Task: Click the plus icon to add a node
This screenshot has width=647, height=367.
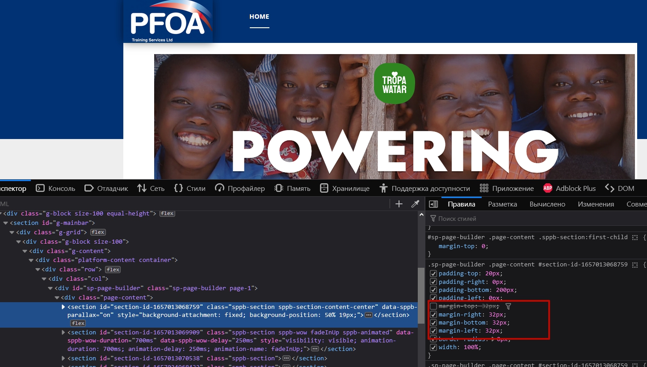Action: pyautogui.click(x=399, y=204)
